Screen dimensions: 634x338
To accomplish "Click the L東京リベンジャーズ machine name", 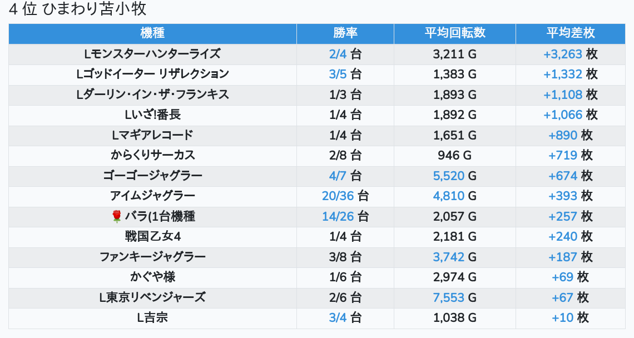I will click(152, 297).
